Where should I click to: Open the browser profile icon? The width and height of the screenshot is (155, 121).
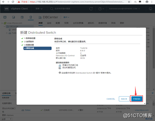click(x=147, y=2)
